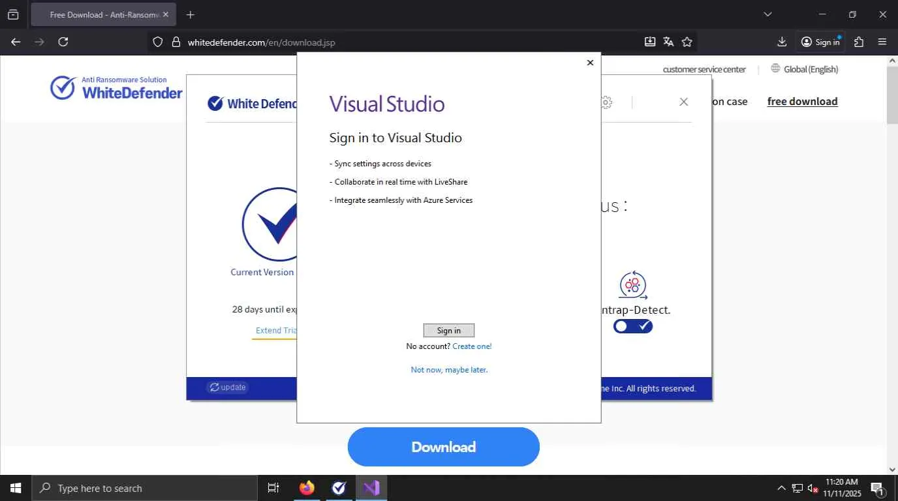Click the page scrollbar down arrow
This screenshot has width=898, height=501.
(x=893, y=470)
